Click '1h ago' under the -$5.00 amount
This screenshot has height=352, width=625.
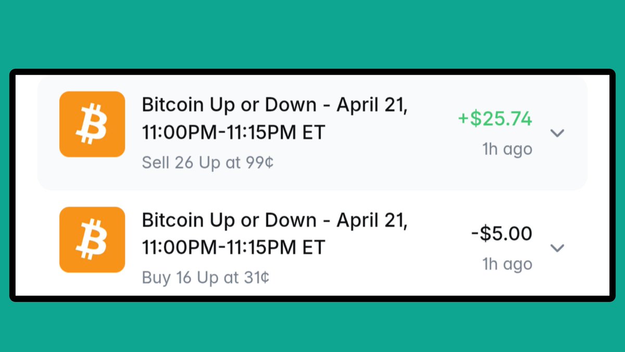[507, 264]
